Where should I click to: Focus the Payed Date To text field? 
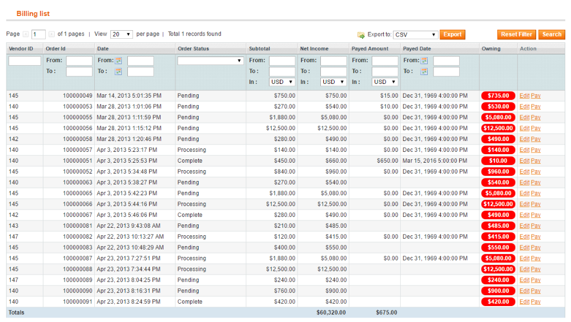[446, 72]
